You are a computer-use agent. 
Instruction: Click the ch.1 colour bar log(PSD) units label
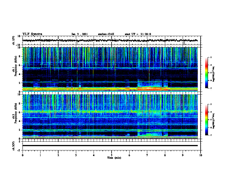tap(214, 74)
